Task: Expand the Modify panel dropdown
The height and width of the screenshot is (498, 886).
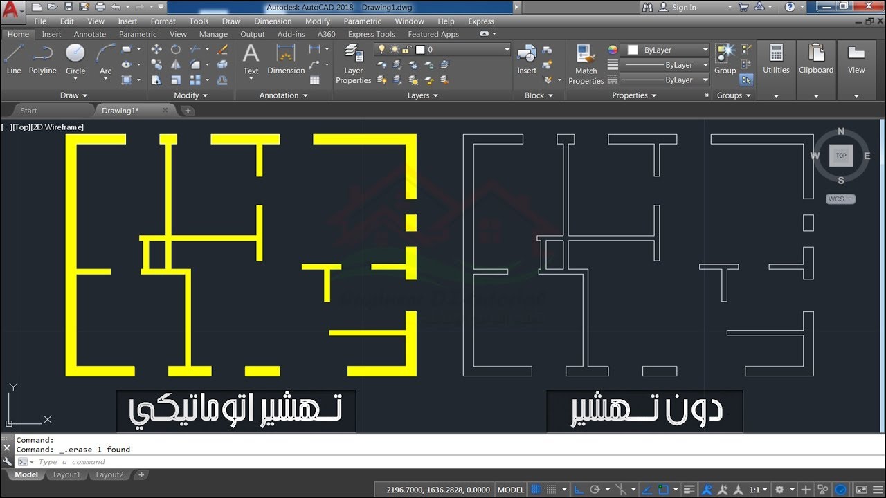Action: 190,95
